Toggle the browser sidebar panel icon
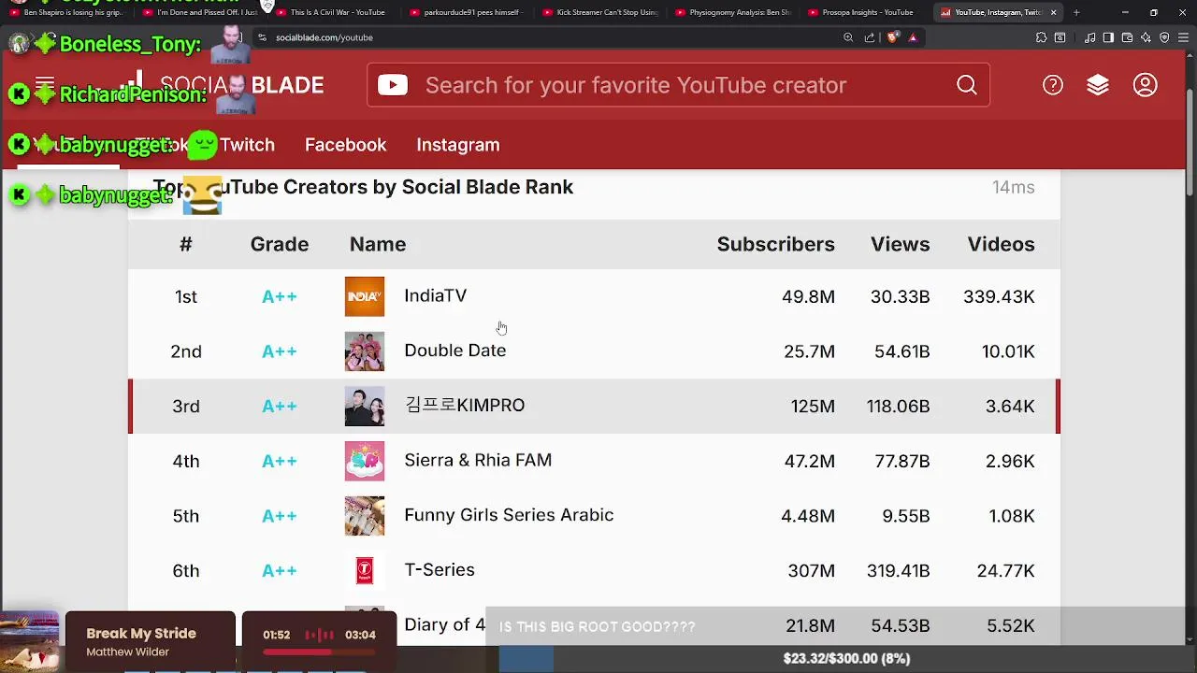1197x673 pixels. pyautogui.click(x=1108, y=37)
